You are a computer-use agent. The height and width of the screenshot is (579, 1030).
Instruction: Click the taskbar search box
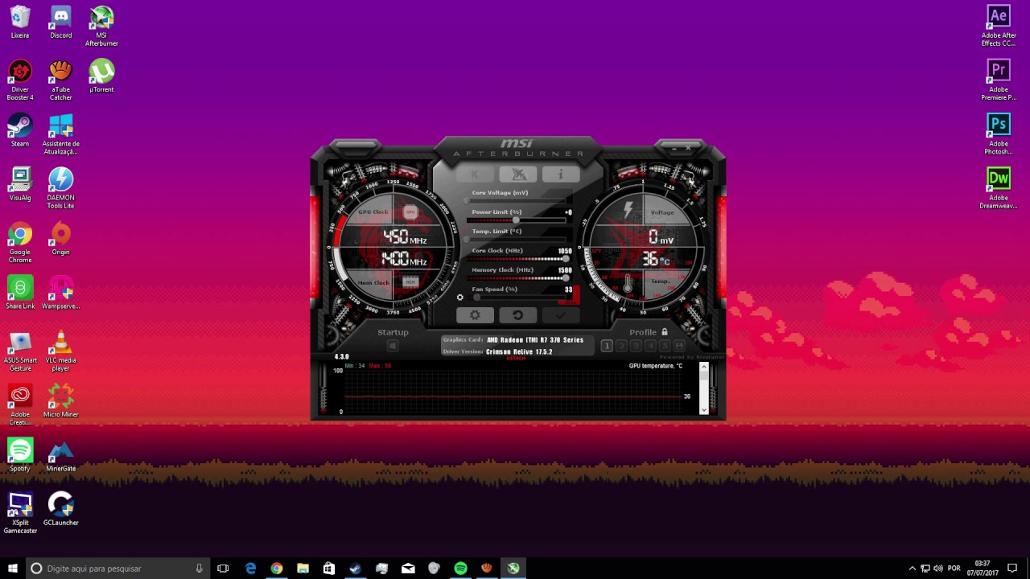pos(118,569)
